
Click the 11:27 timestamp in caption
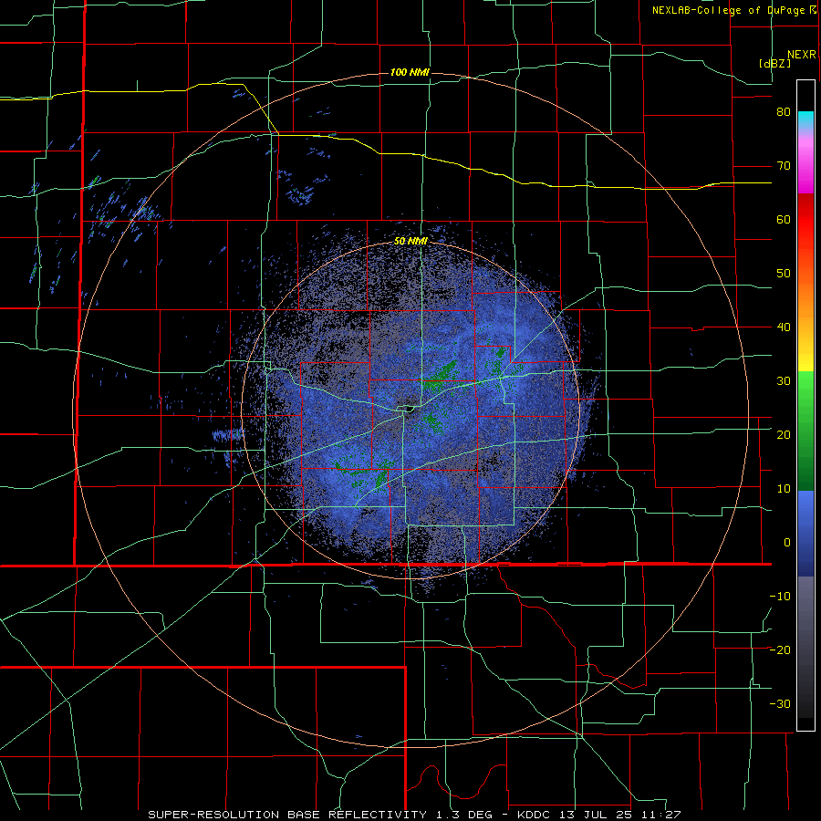(x=663, y=815)
